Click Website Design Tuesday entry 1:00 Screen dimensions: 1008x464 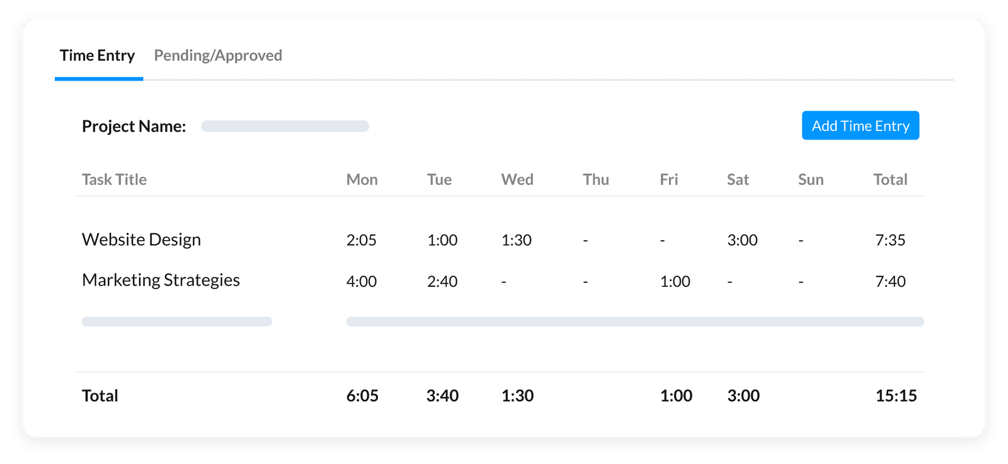(442, 240)
